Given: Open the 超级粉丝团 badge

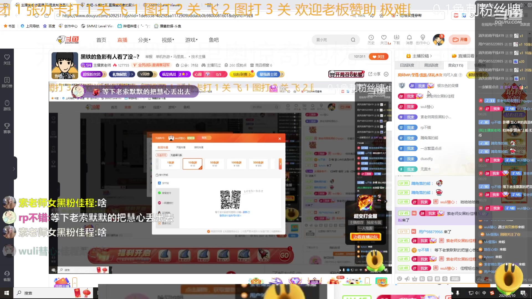Looking at the screenshot, I should tap(94, 74).
